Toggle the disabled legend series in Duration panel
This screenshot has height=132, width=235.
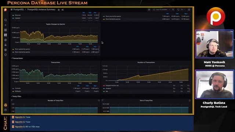(108, 88)
